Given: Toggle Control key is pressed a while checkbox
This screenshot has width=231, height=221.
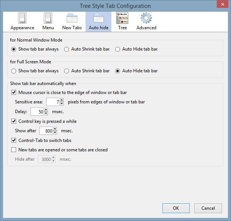Looking at the screenshot, I should point(14,121).
